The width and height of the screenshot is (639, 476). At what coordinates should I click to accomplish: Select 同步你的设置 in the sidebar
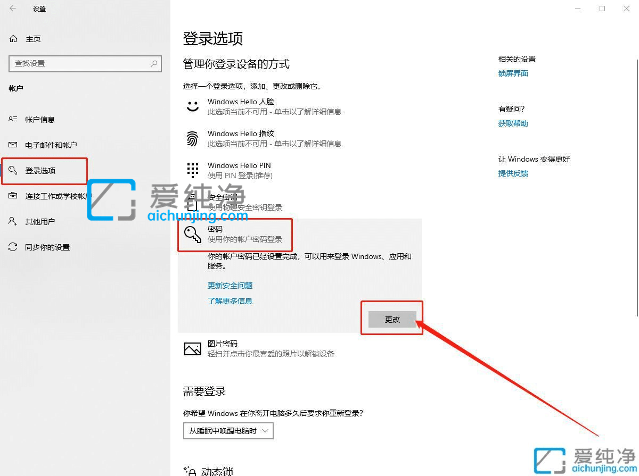pyautogui.click(x=47, y=247)
